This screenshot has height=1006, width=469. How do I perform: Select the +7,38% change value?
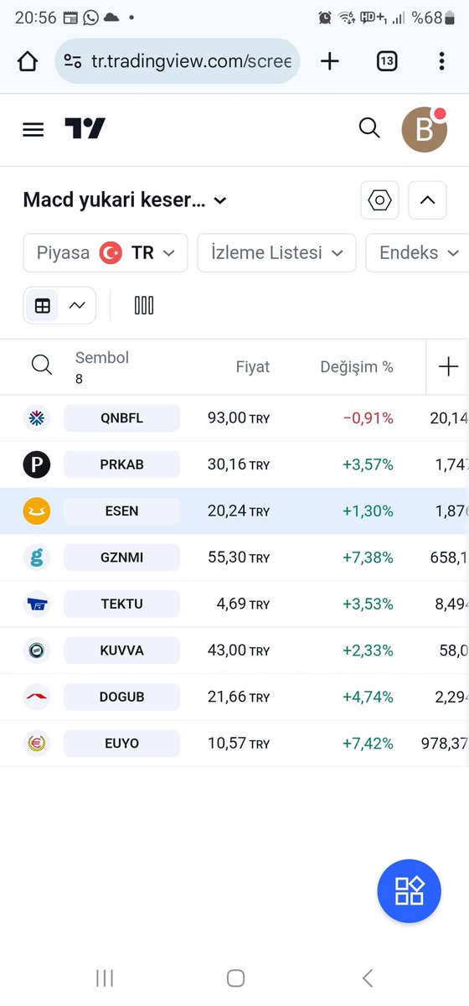368,557
